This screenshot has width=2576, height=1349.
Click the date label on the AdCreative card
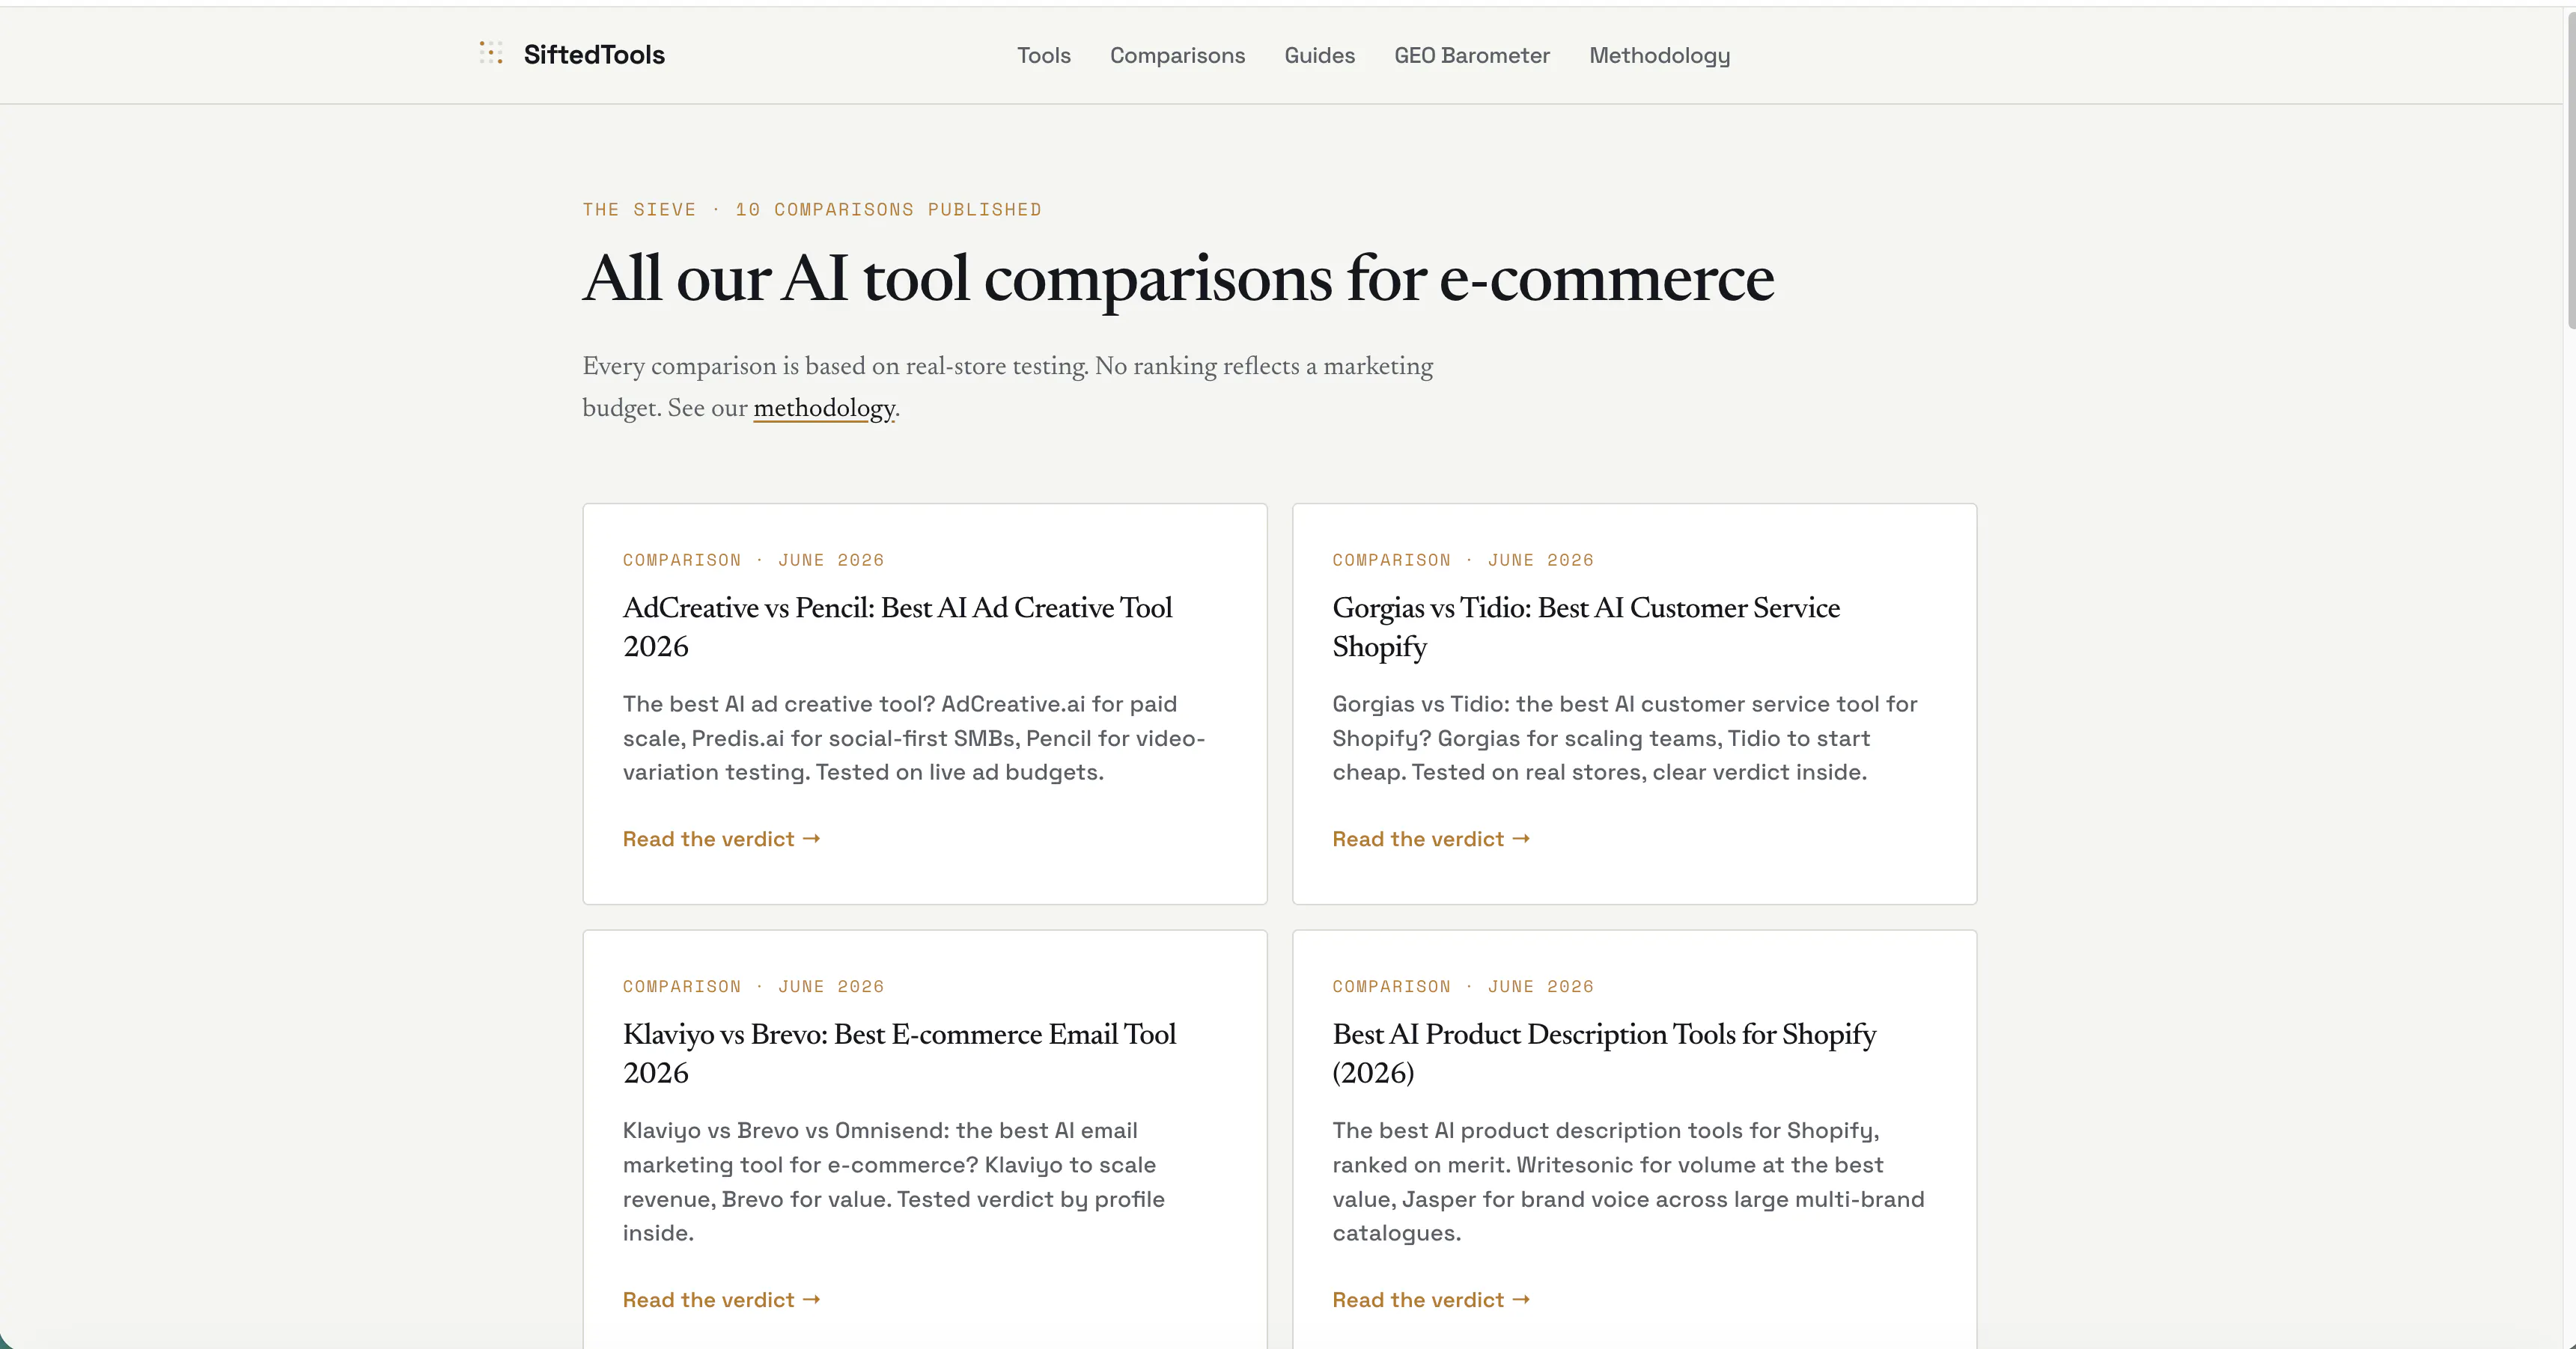click(753, 560)
